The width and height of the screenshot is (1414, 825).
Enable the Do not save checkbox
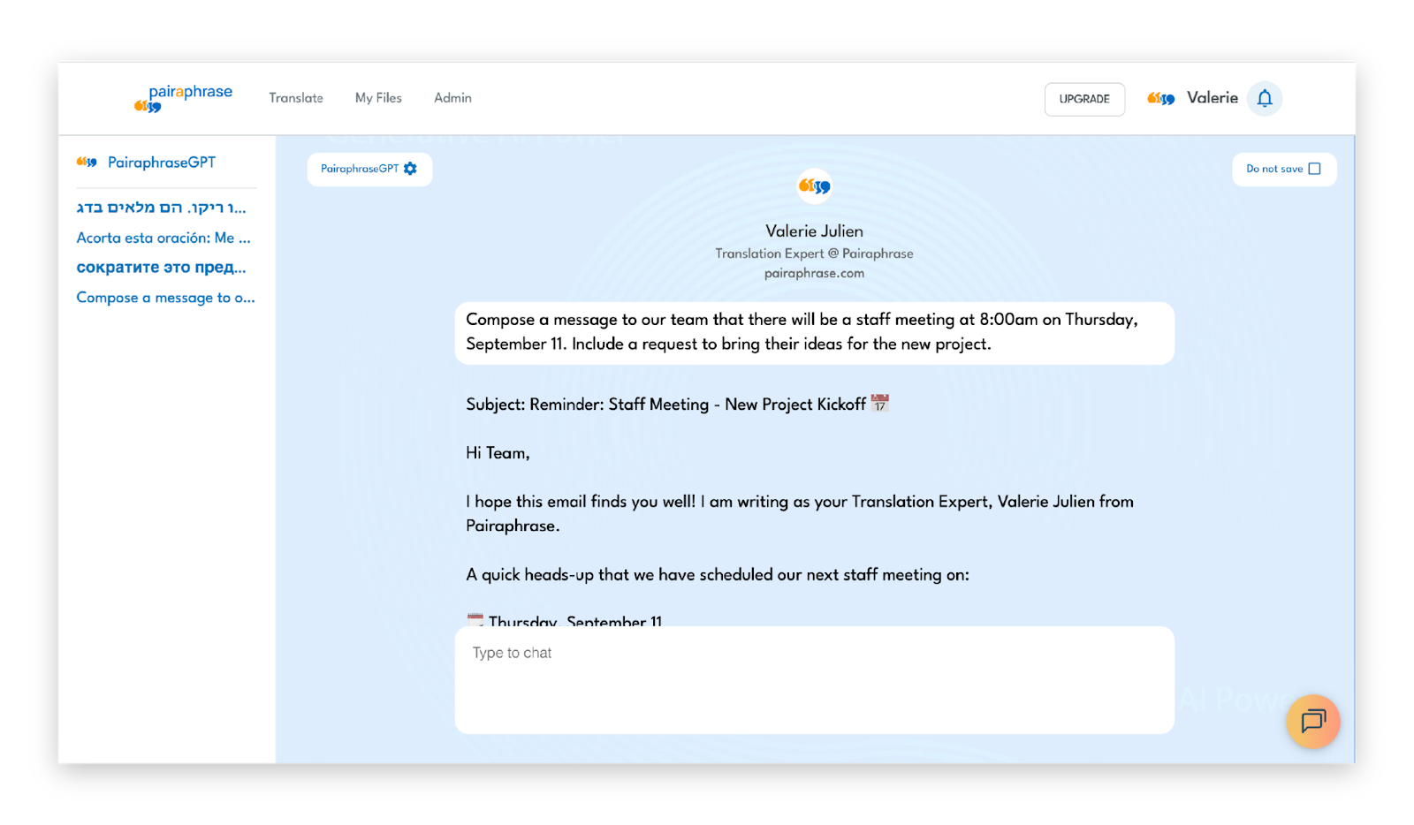[x=1314, y=169]
